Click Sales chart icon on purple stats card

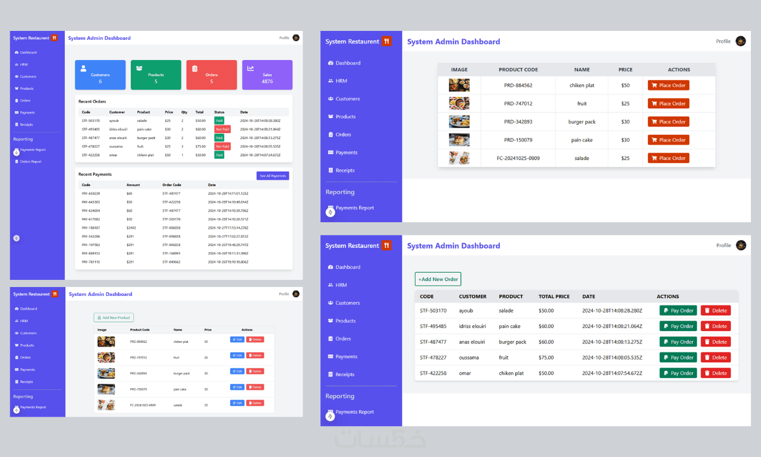point(250,68)
